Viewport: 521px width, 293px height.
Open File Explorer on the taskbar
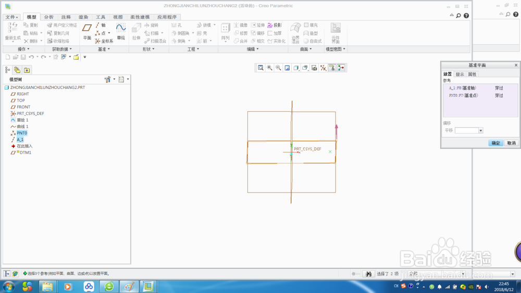tap(47, 287)
